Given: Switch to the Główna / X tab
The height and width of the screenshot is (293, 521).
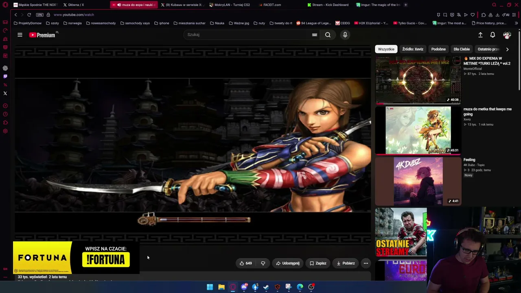Looking at the screenshot, I should [x=74, y=5].
